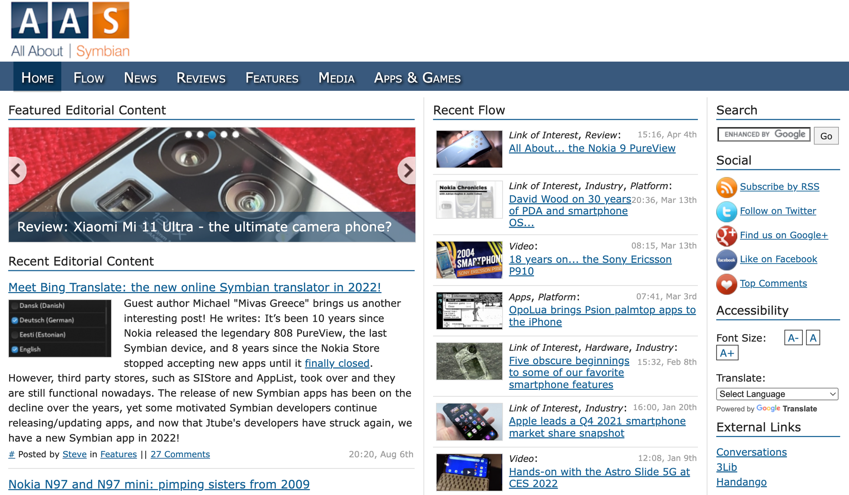849x495 pixels.
Task: Open David Wood on 30 years article
Action: pyautogui.click(x=570, y=211)
